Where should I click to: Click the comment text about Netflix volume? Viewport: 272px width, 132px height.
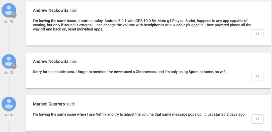pos(139,114)
